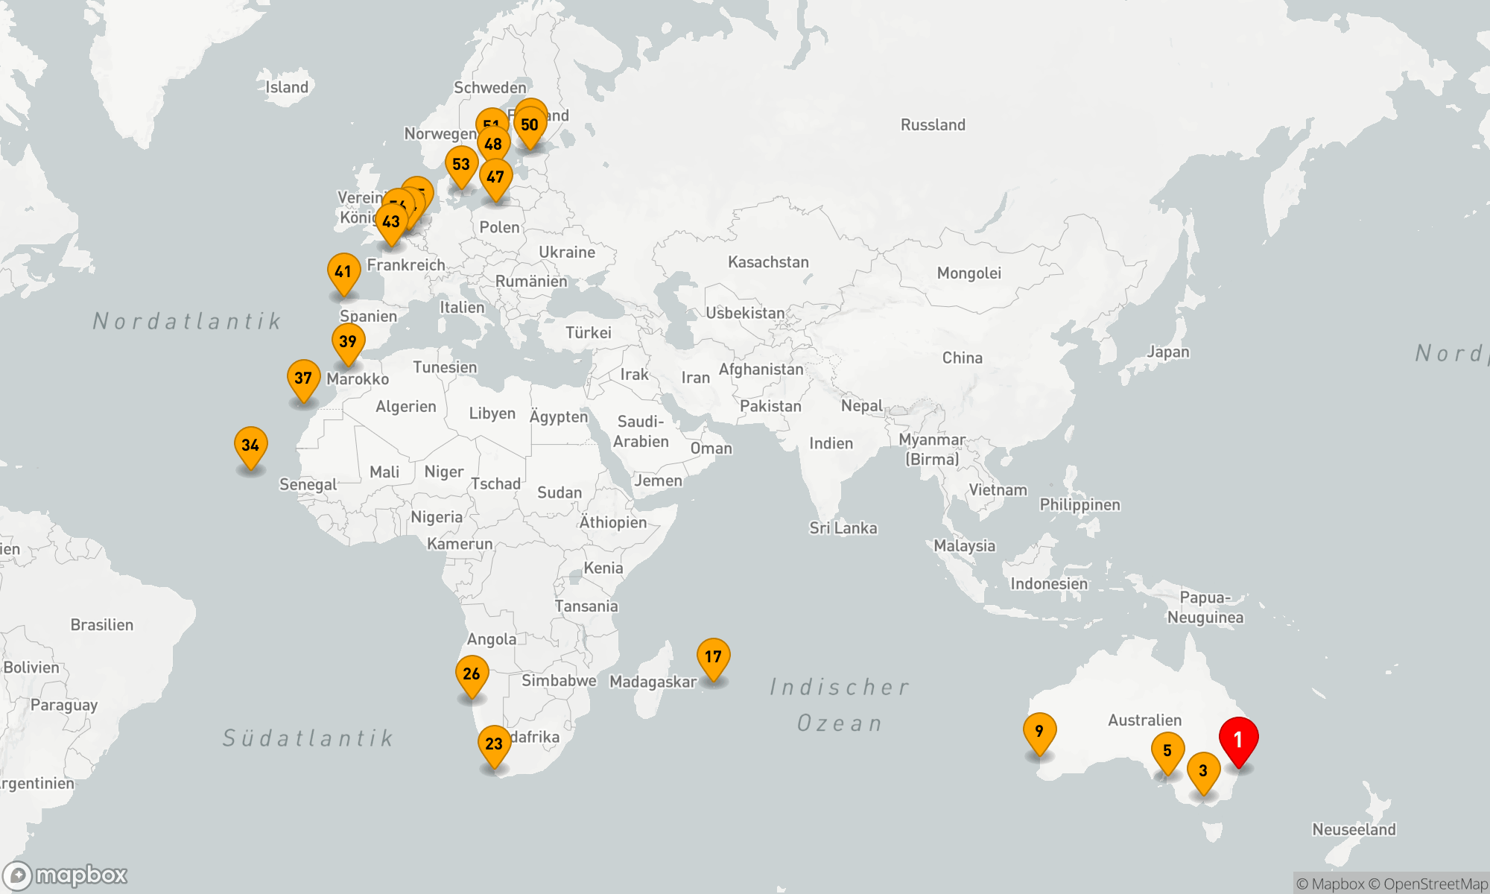Click marker 47 north of Polen
The width and height of the screenshot is (1490, 894).
tap(495, 177)
